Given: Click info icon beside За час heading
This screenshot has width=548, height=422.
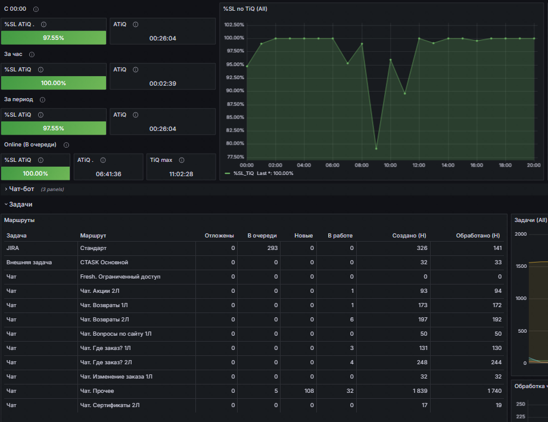Looking at the screenshot, I should (32, 55).
